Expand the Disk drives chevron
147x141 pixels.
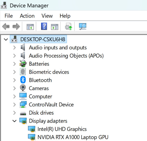(14, 113)
